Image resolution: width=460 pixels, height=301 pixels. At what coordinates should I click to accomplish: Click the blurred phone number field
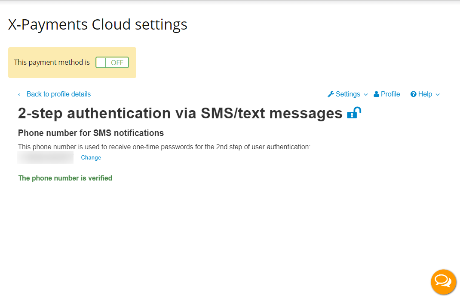pyautogui.click(x=45, y=157)
